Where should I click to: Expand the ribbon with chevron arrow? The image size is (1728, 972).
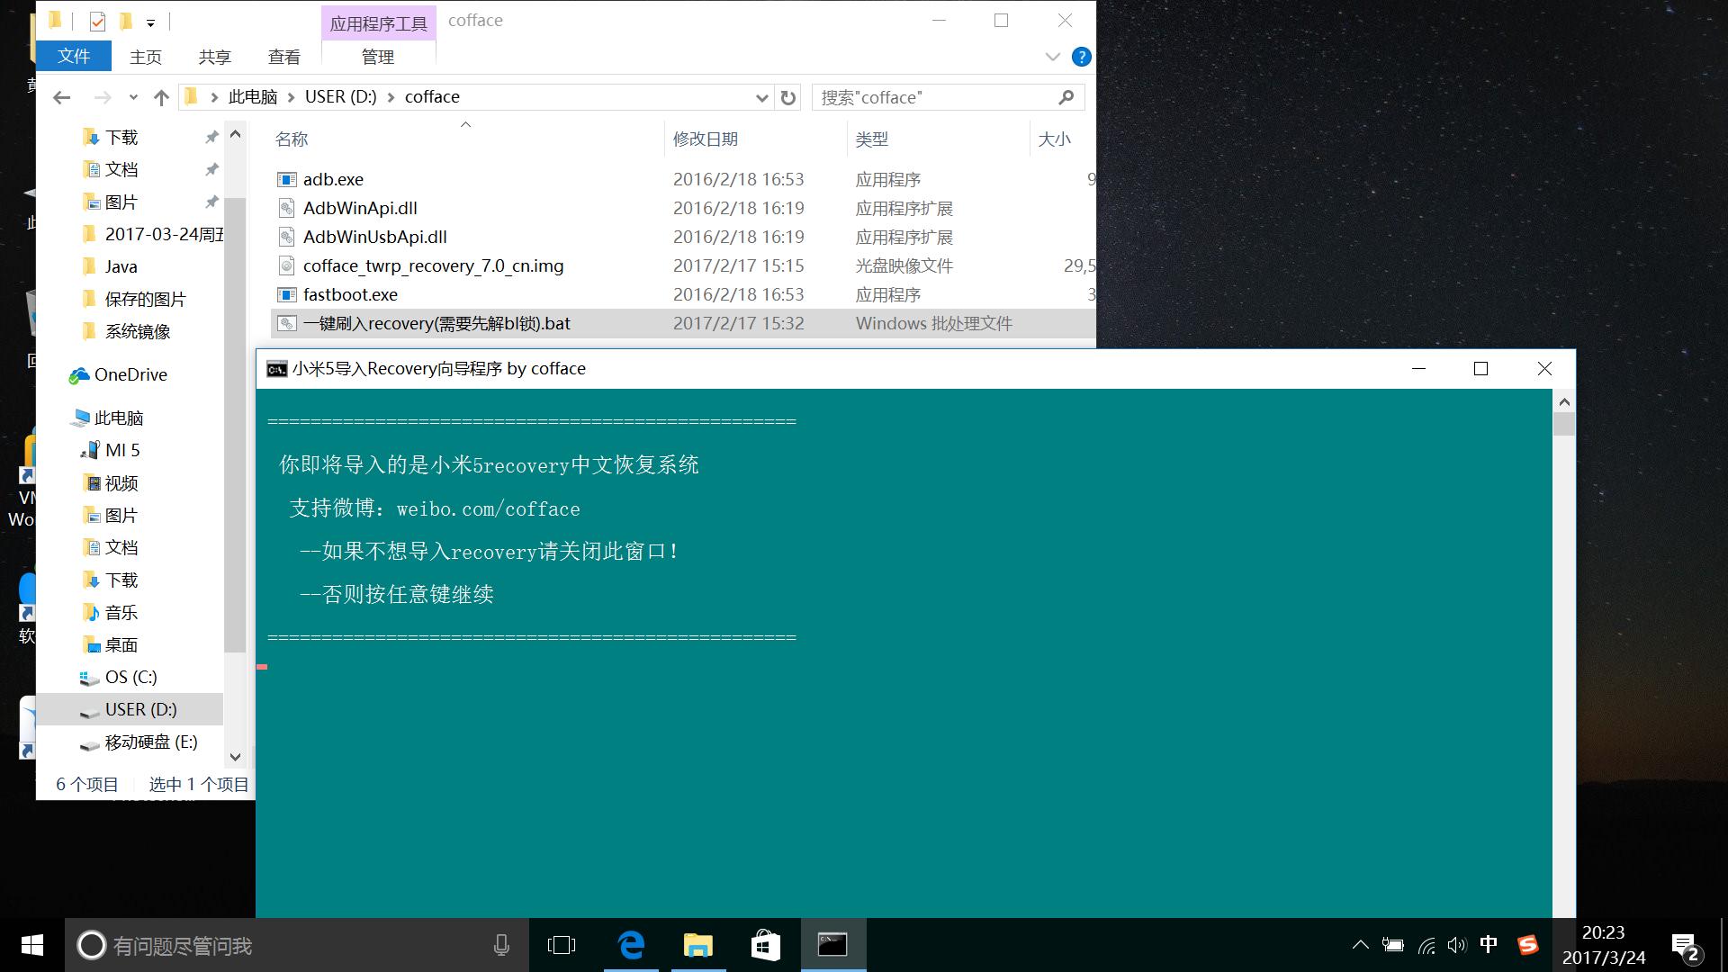1052,57
